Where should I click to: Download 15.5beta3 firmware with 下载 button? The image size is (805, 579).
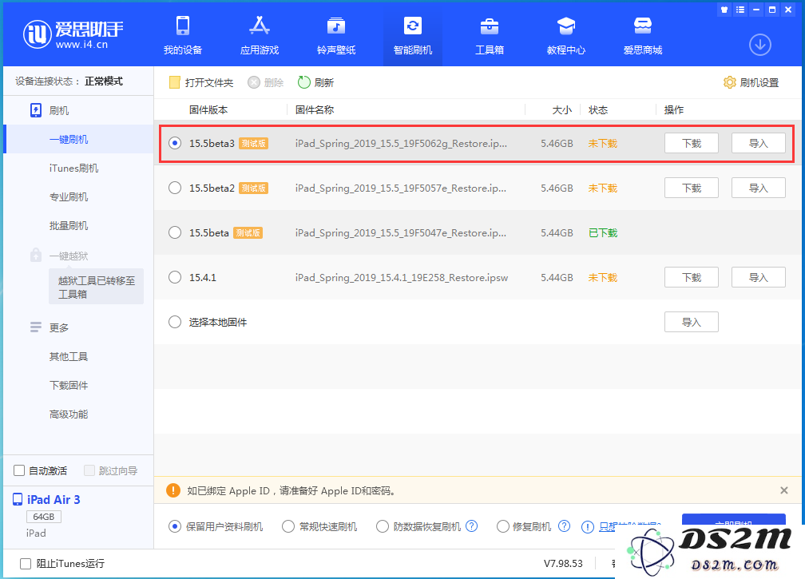click(x=691, y=143)
